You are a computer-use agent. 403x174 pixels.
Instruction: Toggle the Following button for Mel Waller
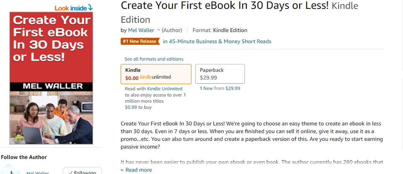[x=82, y=172]
